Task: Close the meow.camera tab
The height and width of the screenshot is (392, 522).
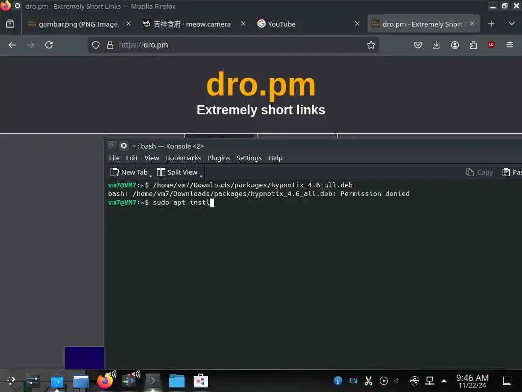Action: coord(243,23)
